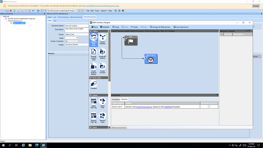Choose the Call SC Workflow icon
263x148 pixels.
[103, 39]
